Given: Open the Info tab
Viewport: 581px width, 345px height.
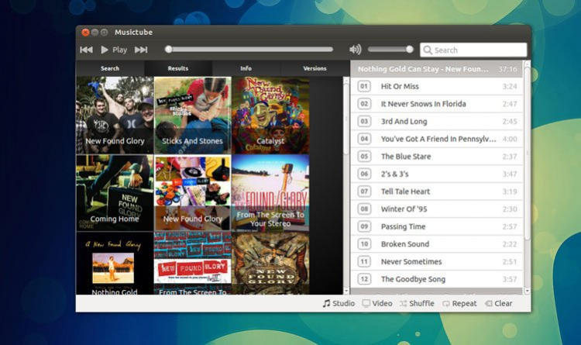Looking at the screenshot, I should tap(246, 68).
